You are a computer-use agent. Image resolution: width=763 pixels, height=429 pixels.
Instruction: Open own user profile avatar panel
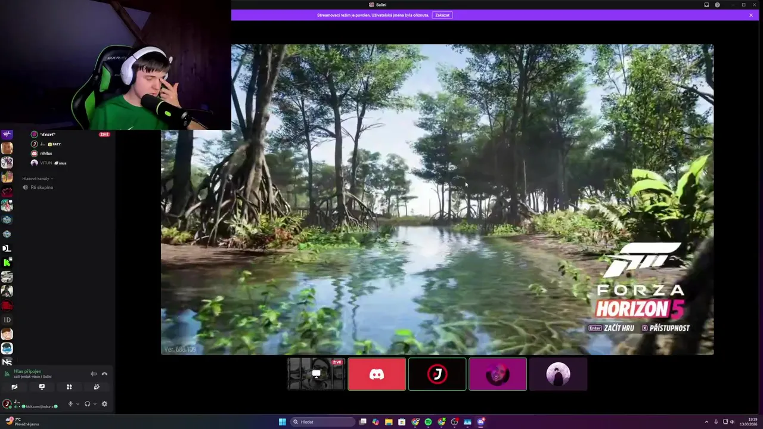[7, 404]
